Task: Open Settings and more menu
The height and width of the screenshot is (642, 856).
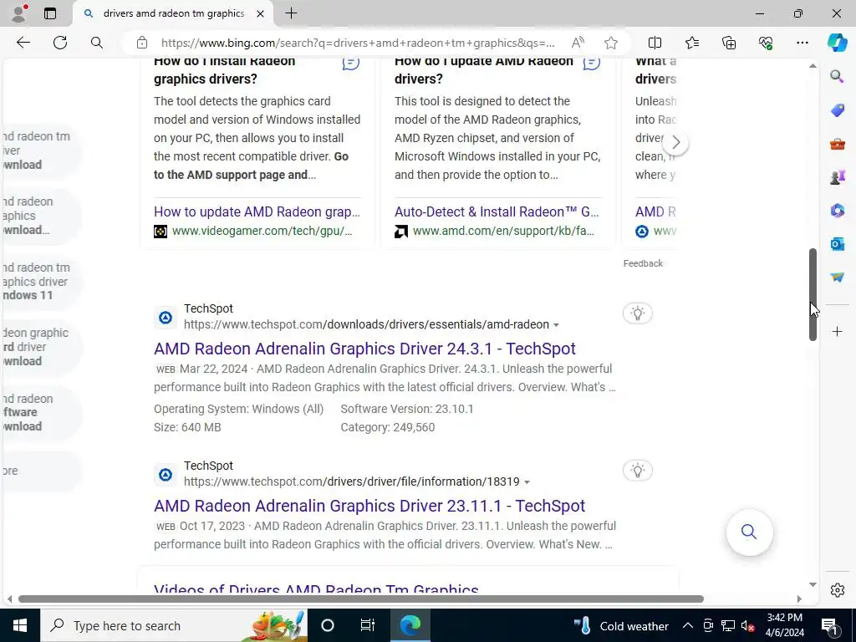Action: [x=802, y=43]
